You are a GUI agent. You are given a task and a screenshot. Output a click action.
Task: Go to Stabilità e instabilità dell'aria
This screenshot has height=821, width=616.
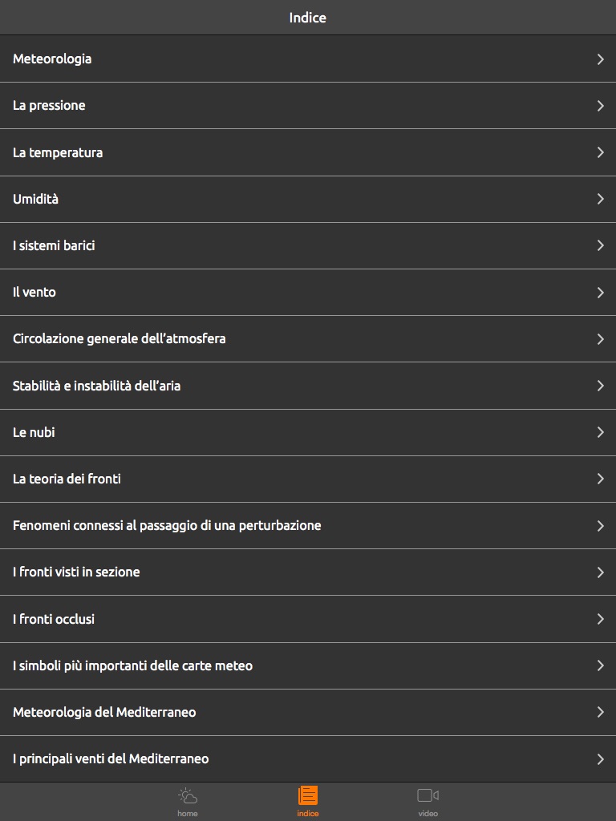(x=96, y=386)
